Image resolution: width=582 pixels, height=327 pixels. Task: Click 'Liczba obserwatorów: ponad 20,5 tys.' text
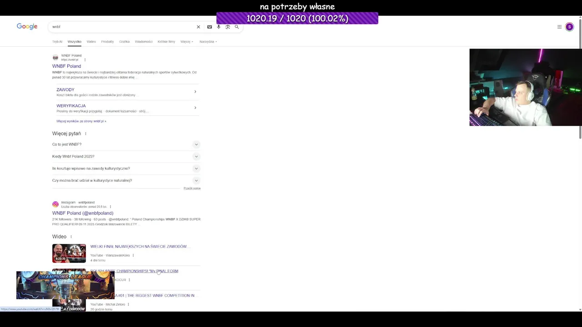(84, 207)
